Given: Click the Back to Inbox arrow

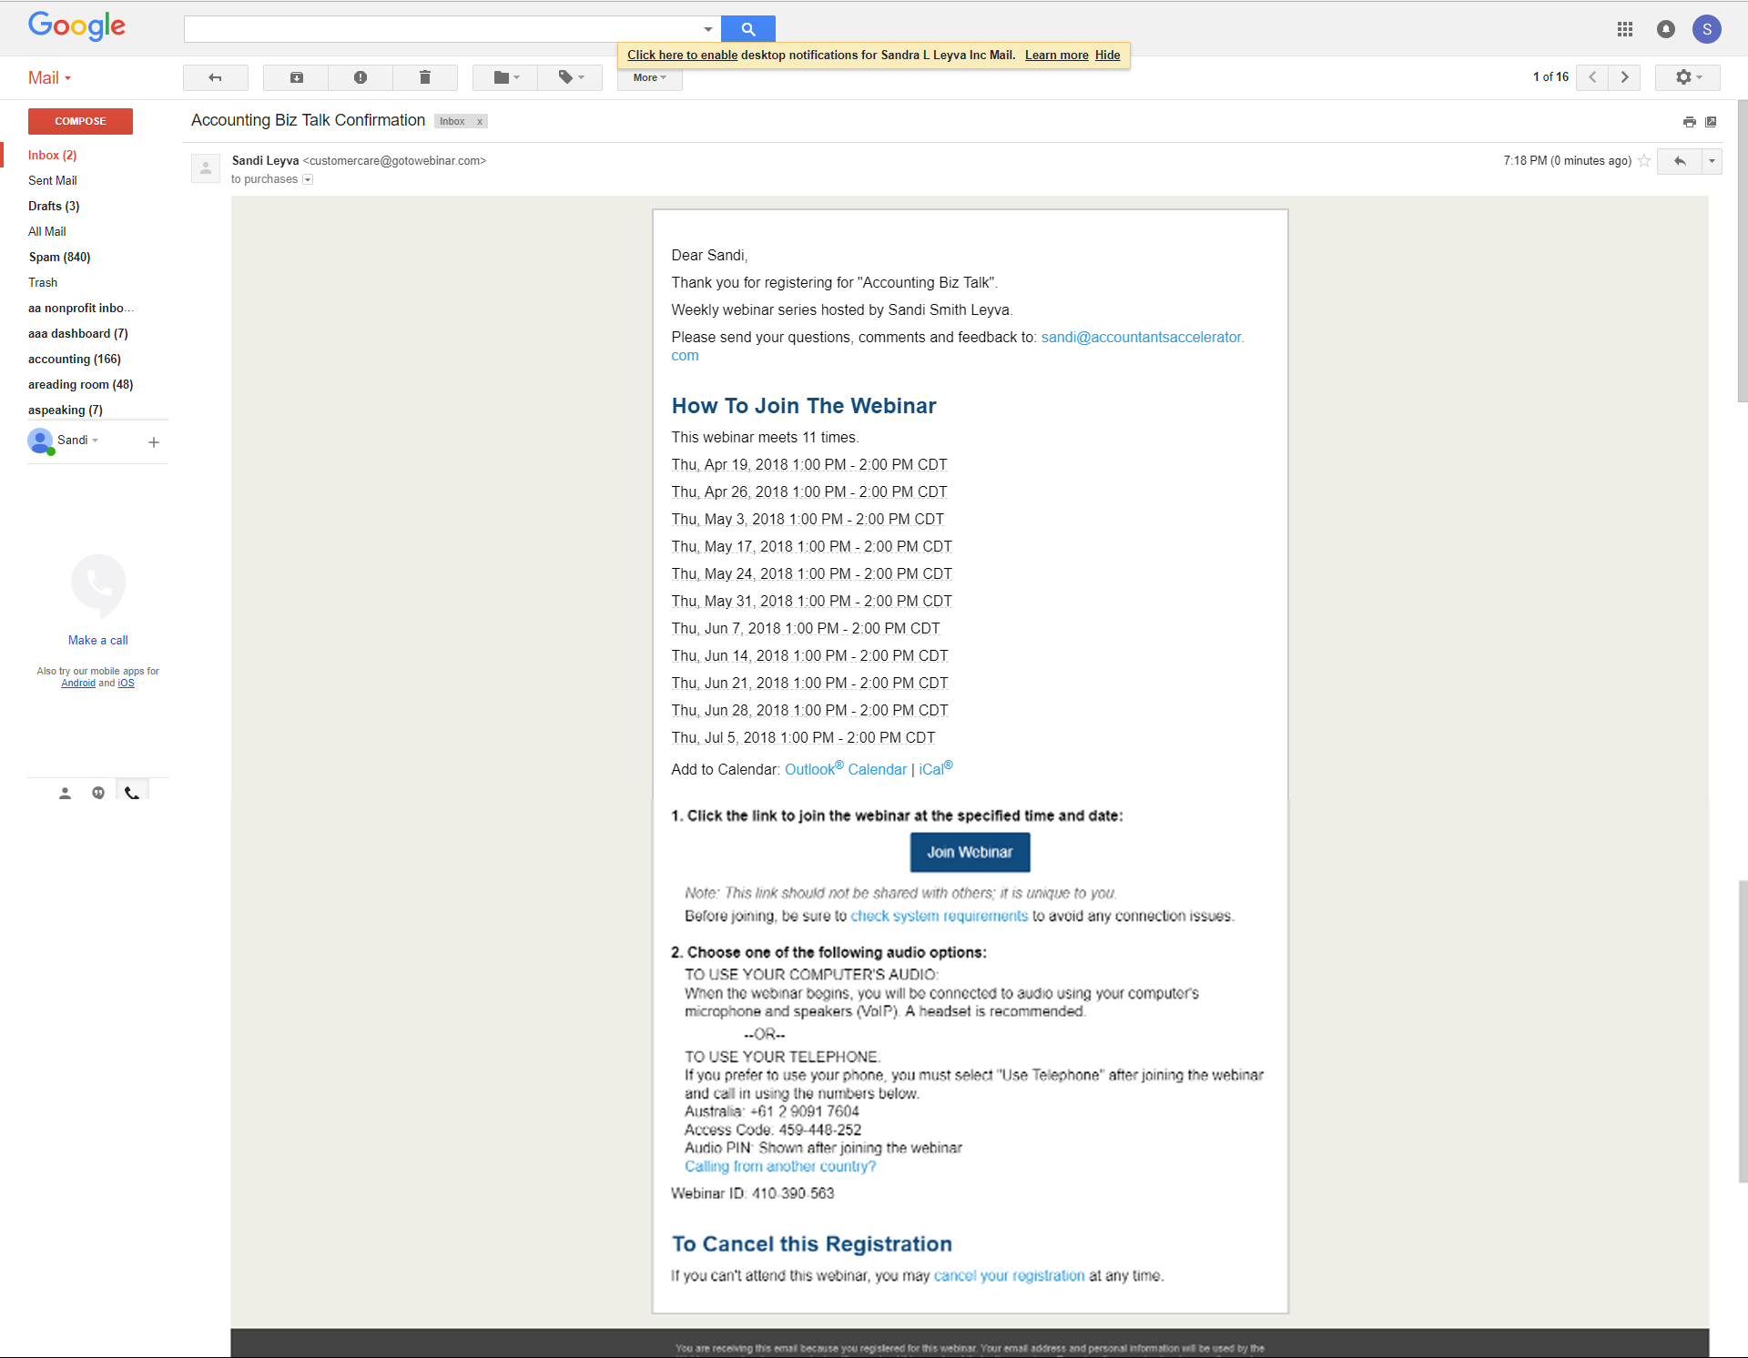Looking at the screenshot, I should pyautogui.click(x=215, y=77).
